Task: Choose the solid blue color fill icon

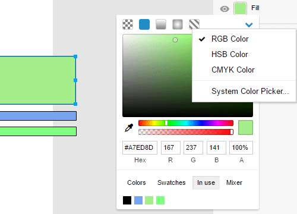Action: pos(144,24)
